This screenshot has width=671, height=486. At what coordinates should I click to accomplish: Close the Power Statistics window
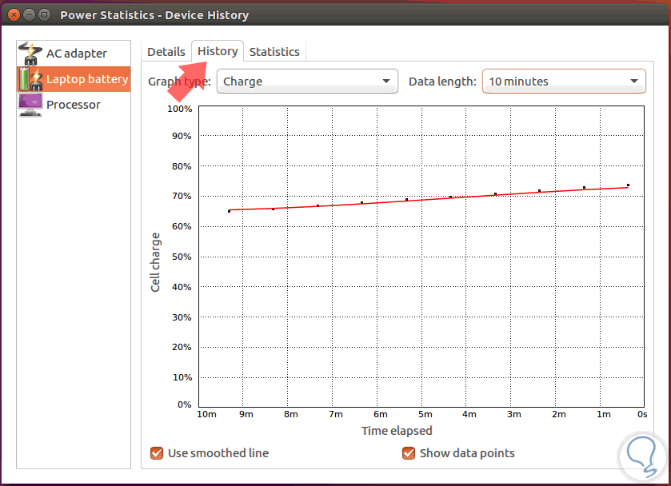tap(14, 15)
